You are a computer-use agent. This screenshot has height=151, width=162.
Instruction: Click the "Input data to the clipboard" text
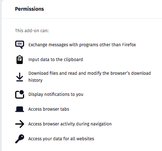(56, 60)
